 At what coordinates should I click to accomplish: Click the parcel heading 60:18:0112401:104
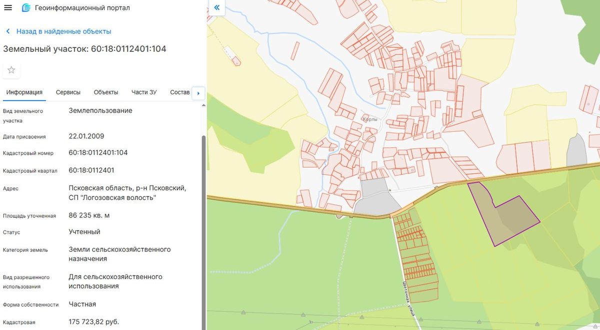tap(84, 49)
